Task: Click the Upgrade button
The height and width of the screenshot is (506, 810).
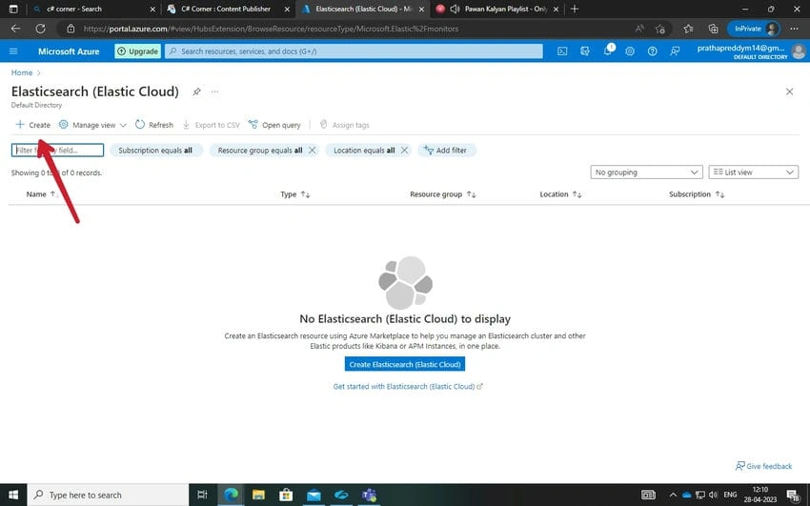Action: (137, 51)
